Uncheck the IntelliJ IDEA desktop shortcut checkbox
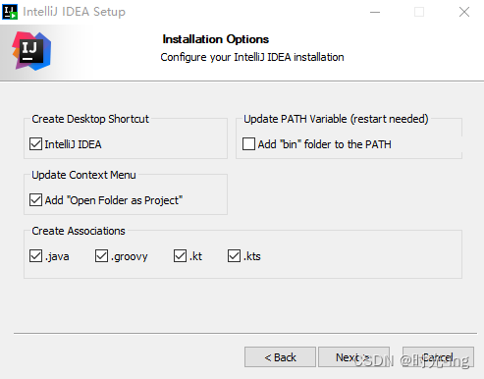 35,144
